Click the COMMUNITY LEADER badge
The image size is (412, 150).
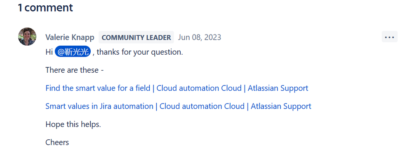click(136, 37)
